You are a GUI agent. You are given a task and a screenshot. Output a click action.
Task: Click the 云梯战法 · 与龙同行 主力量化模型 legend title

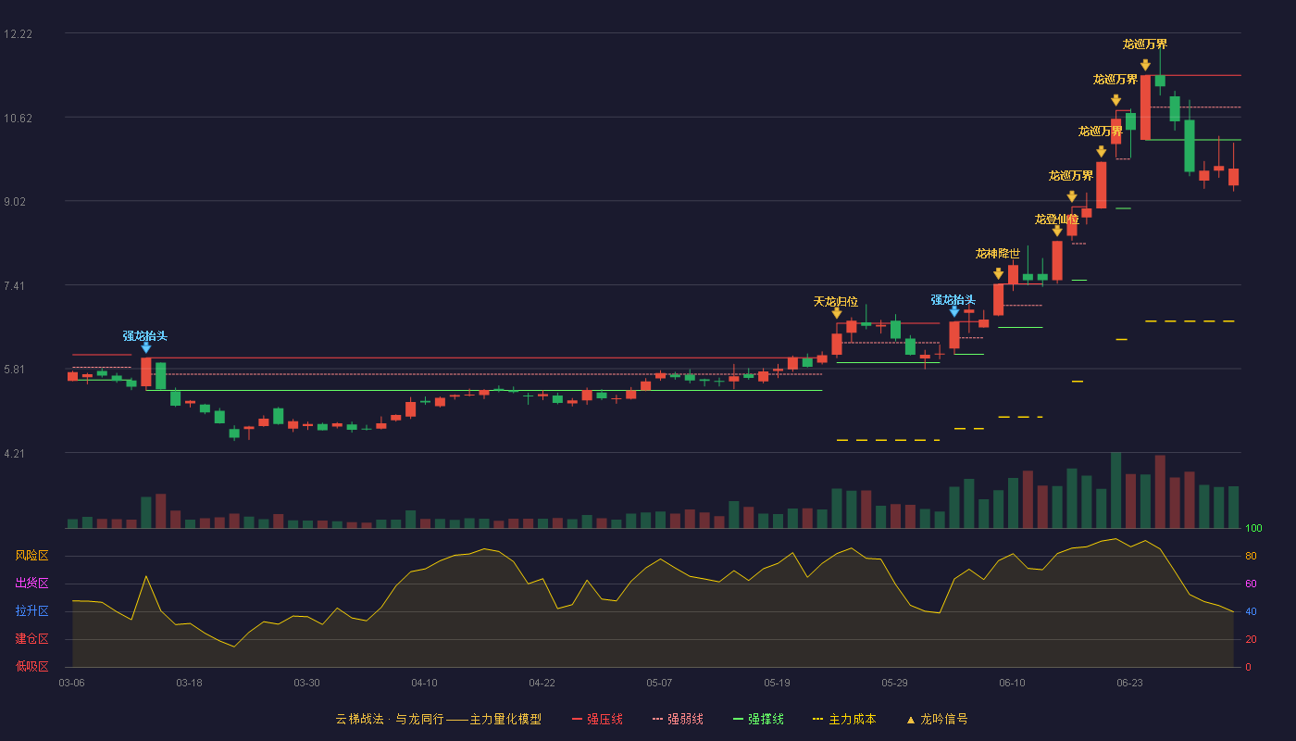pos(438,719)
